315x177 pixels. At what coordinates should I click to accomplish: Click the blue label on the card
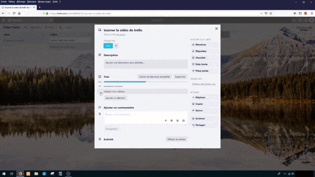108,46
